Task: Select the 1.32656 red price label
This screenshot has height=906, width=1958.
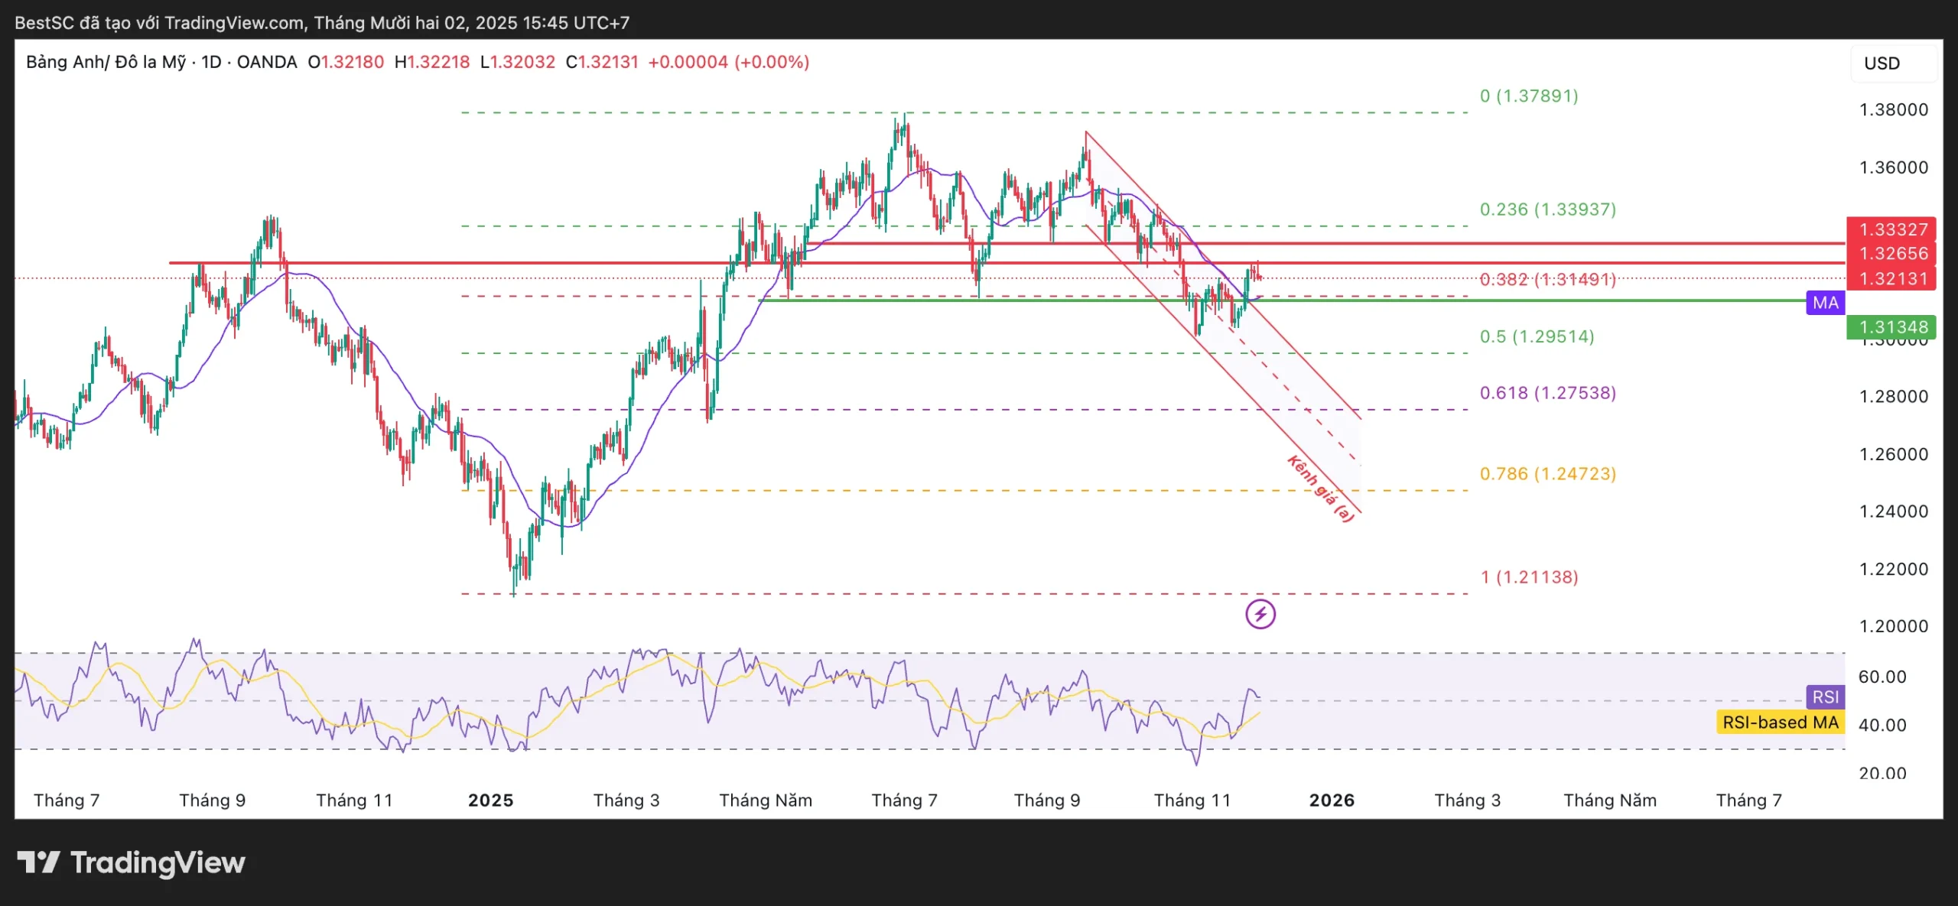Action: pyautogui.click(x=1893, y=253)
